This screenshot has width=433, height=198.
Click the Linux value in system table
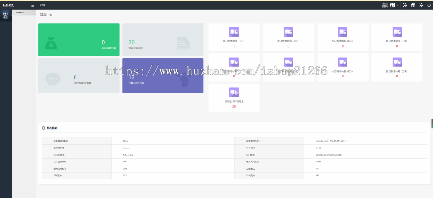click(126, 141)
